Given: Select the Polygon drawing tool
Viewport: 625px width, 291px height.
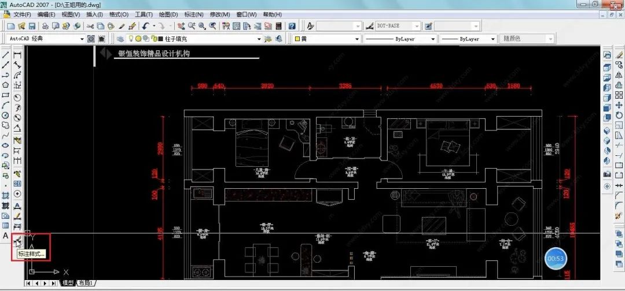Looking at the screenshot, I should coord(6,85).
